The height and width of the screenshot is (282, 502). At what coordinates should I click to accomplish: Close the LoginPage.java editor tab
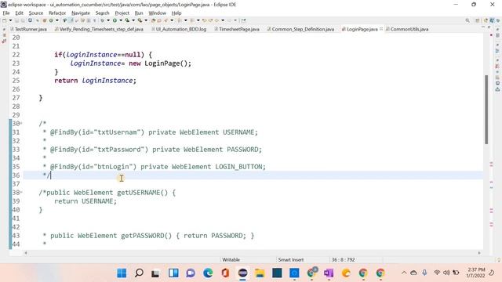pos(381,29)
